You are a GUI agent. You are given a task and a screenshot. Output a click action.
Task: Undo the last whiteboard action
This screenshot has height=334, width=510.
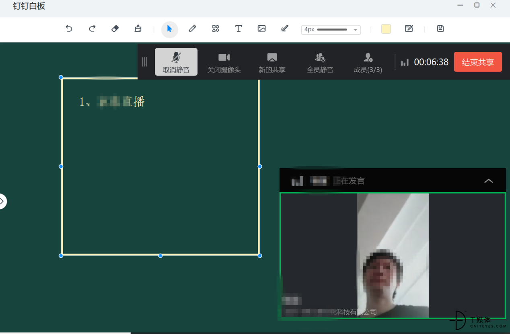[69, 29]
